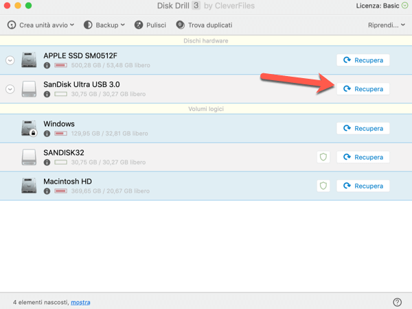Click the usage bar for APPLE SSD SM0512F
The height and width of the screenshot is (309, 412).
(60, 65)
